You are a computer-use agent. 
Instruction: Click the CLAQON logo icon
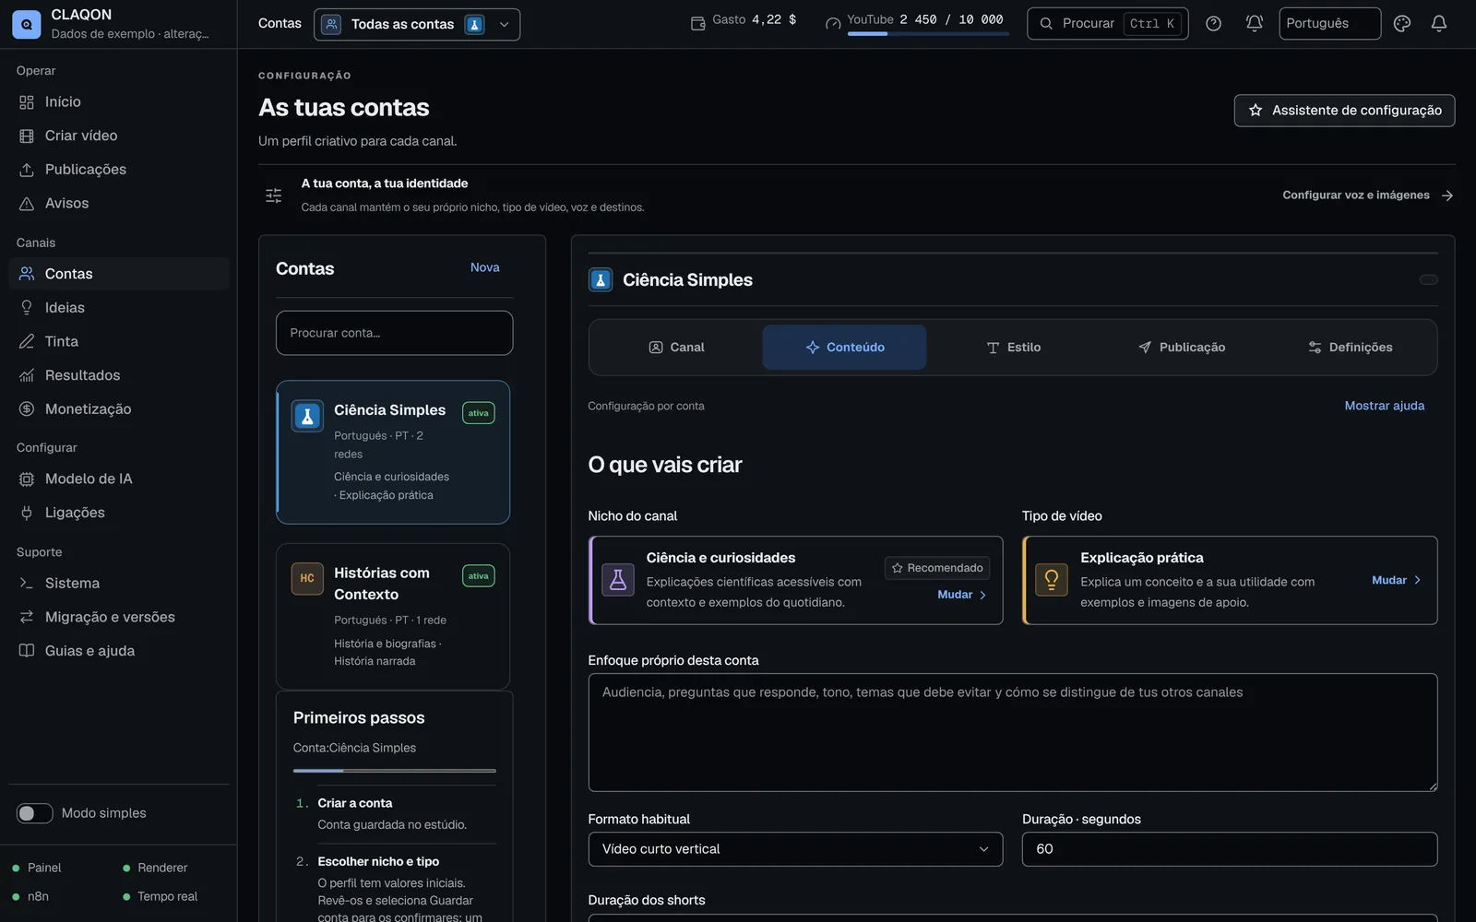pyautogui.click(x=26, y=24)
